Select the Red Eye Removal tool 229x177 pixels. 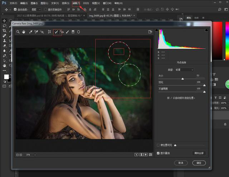pos(62,32)
